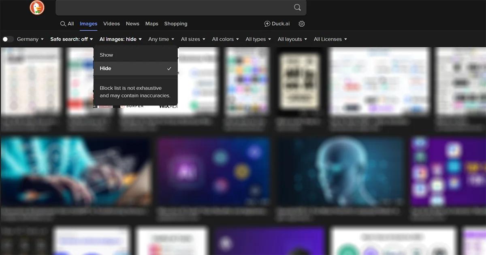This screenshot has height=255, width=486.
Task: Switch to the News tab
Action: tap(132, 24)
